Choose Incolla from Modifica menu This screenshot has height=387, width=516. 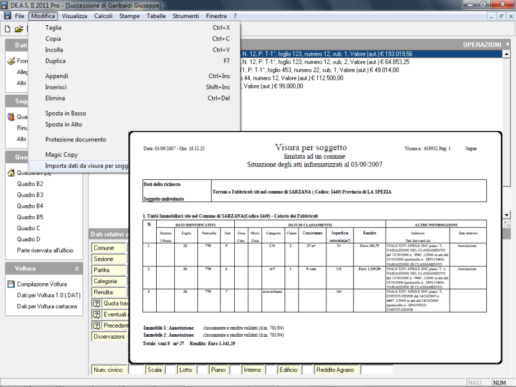[135, 50]
